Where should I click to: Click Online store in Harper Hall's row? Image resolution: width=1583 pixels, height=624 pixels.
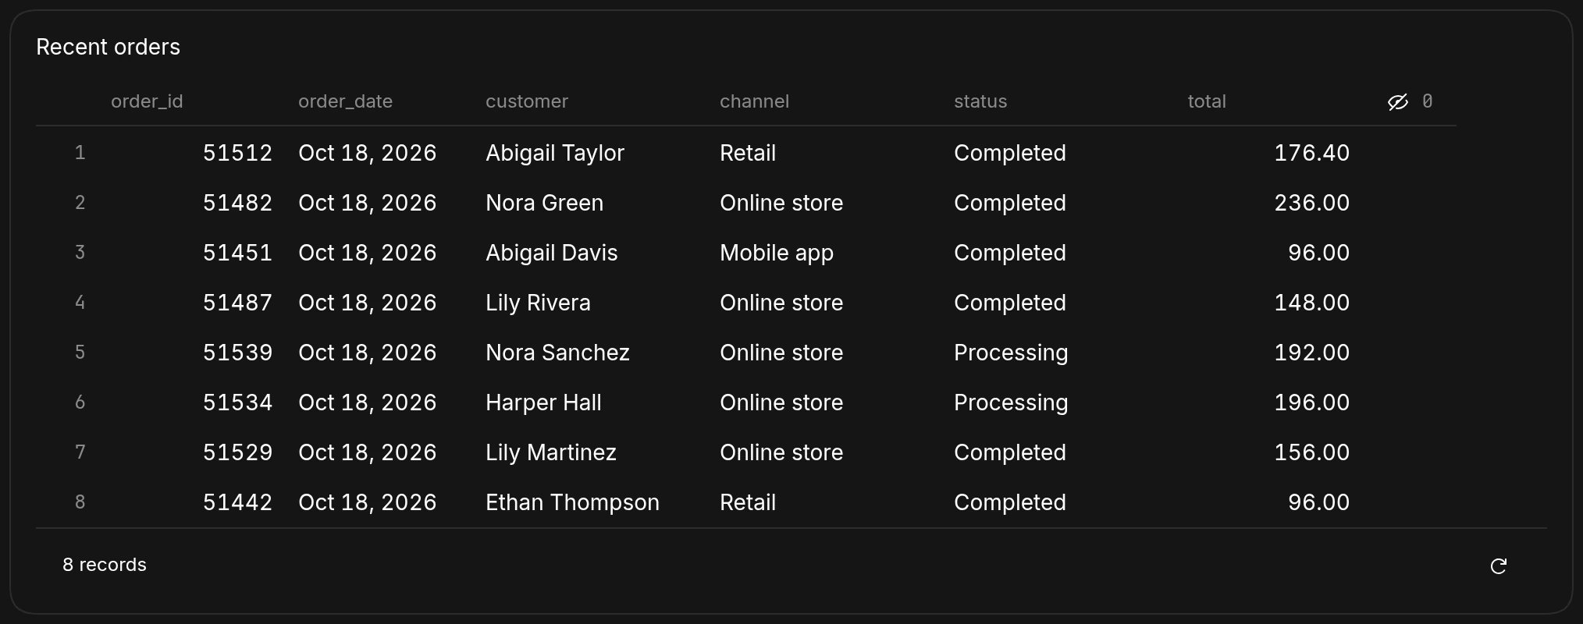(x=781, y=402)
